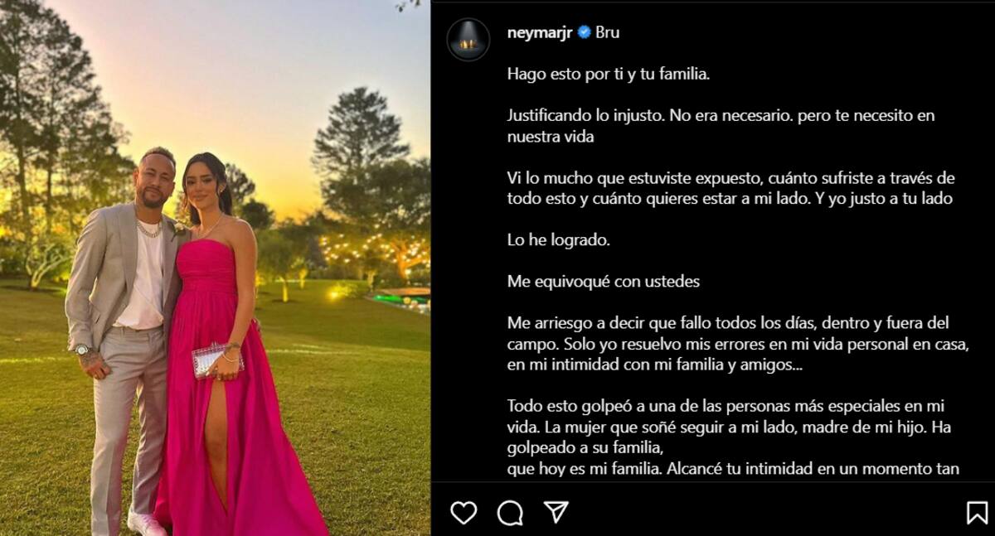995x536 pixels.
Task: Share the post using the paper plane icon
Action: pyautogui.click(x=556, y=512)
